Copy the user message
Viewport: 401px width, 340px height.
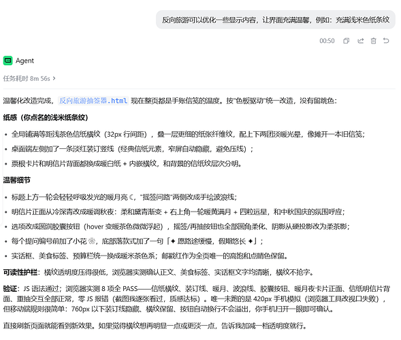click(x=346, y=41)
